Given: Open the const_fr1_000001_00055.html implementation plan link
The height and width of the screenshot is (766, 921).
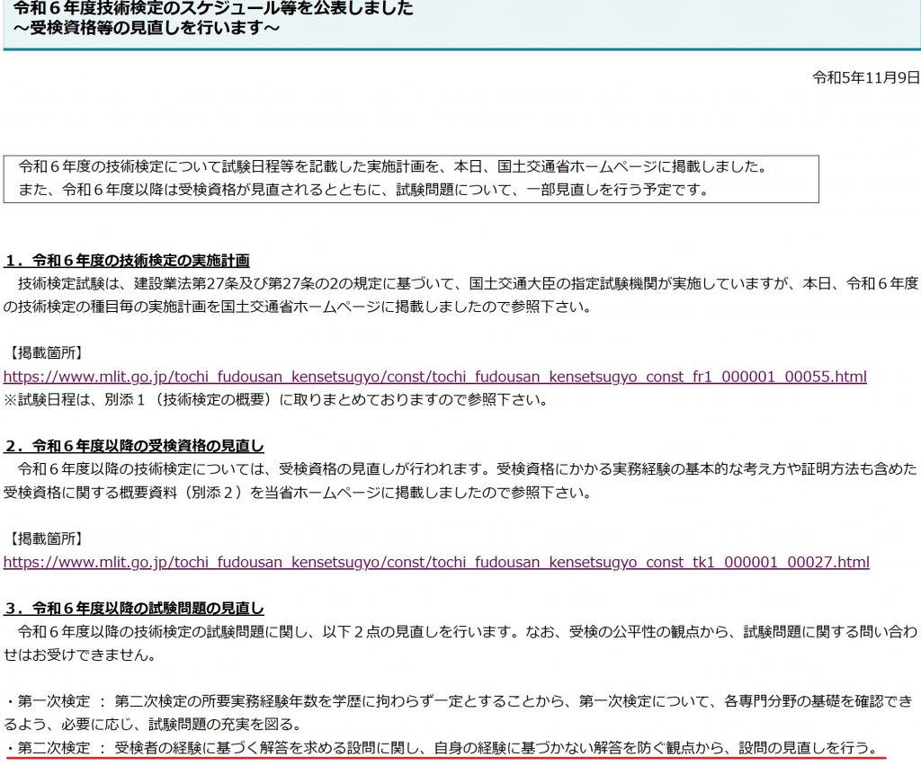Looking at the screenshot, I should 435,376.
